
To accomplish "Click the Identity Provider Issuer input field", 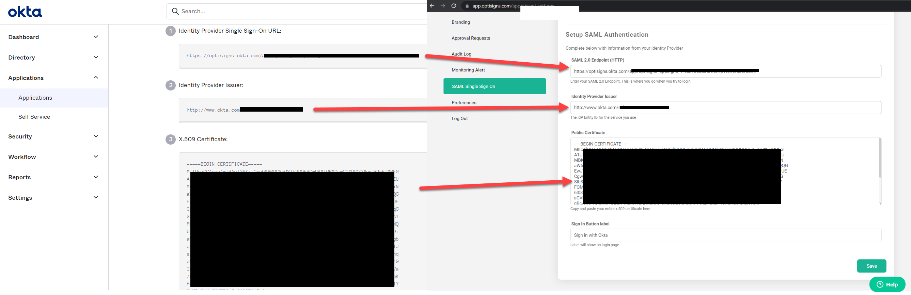I will [725, 108].
